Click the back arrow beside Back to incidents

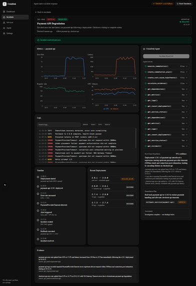[36, 12]
